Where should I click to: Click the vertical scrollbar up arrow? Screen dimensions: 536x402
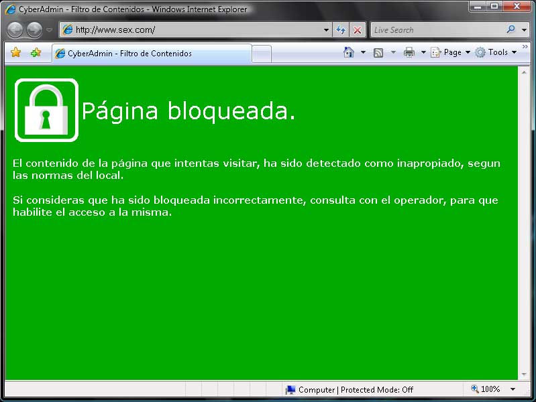click(x=524, y=72)
